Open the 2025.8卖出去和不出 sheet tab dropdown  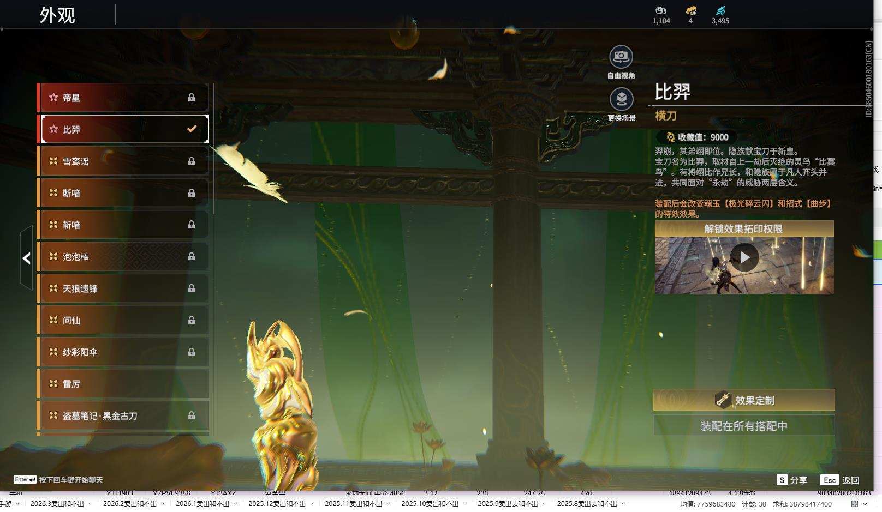point(623,504)
